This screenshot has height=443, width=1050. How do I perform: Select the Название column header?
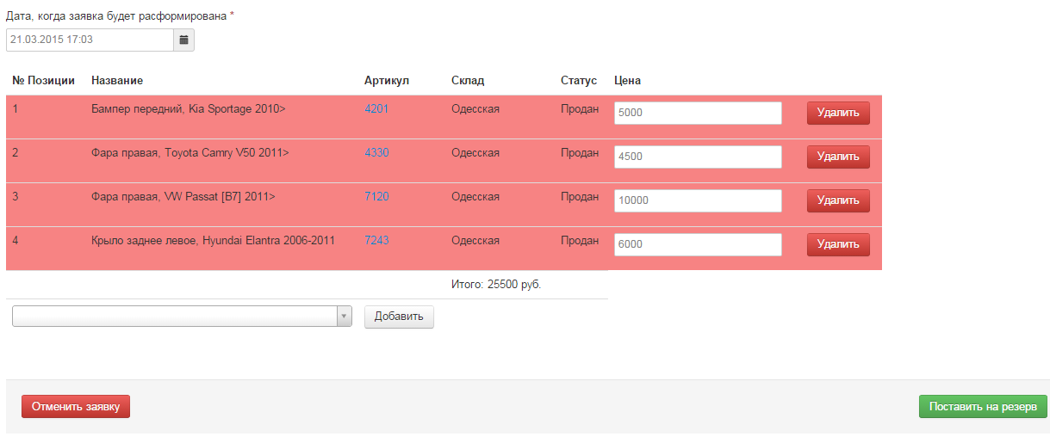click(117, 81)
